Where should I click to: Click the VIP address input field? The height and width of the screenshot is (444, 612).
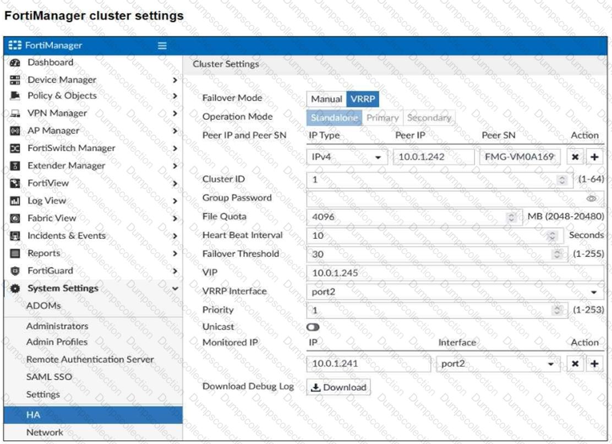tap(455, 273)
